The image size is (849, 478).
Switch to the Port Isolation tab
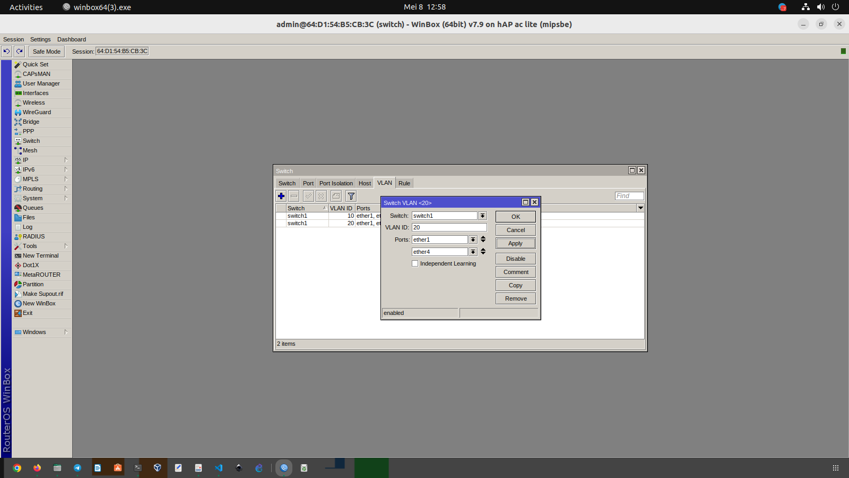coord(336,183)
